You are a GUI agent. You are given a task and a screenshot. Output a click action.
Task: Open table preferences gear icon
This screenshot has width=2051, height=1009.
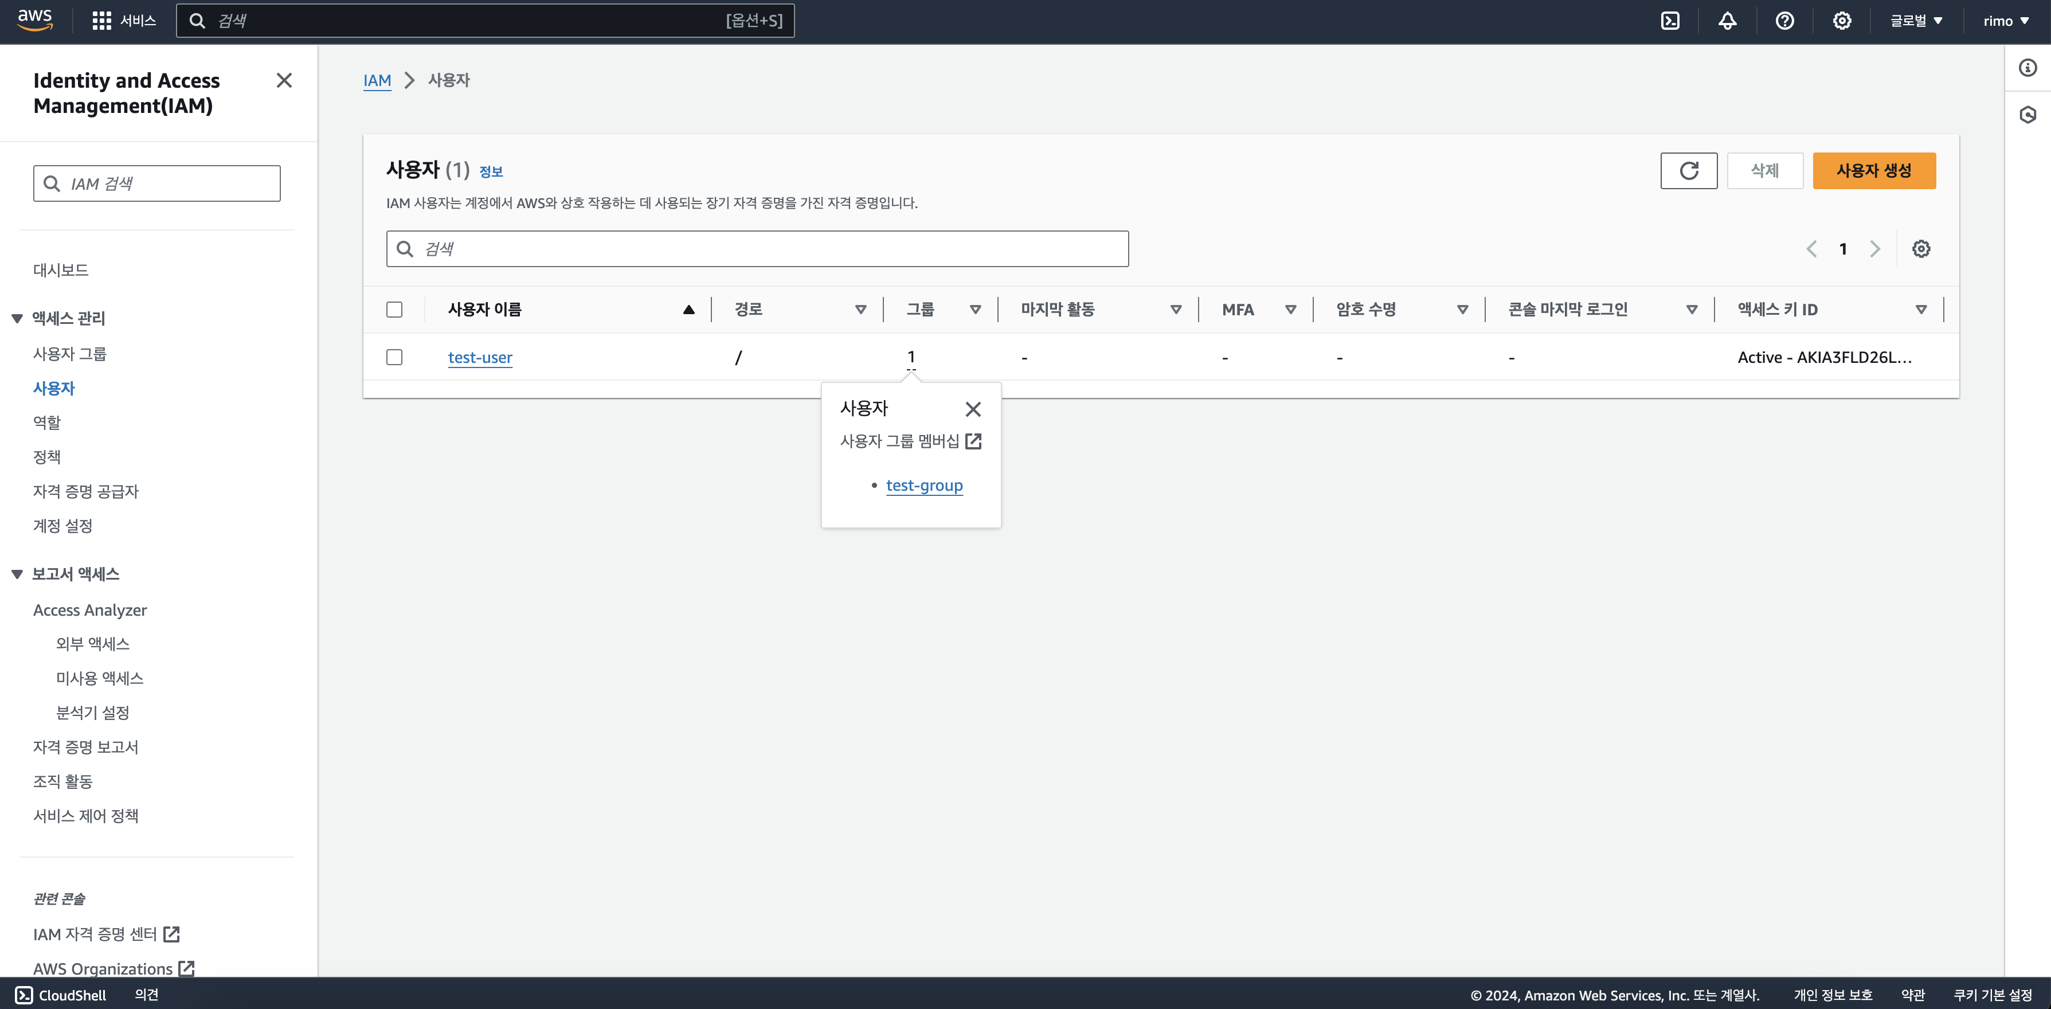pyautogui.click(x=1920, y=249)
